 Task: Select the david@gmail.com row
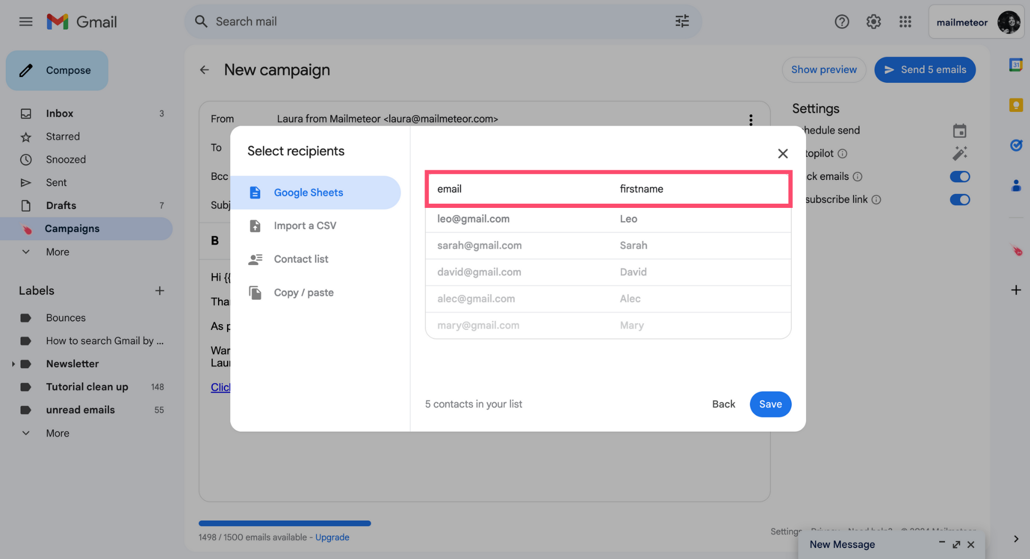coord(608,272)
